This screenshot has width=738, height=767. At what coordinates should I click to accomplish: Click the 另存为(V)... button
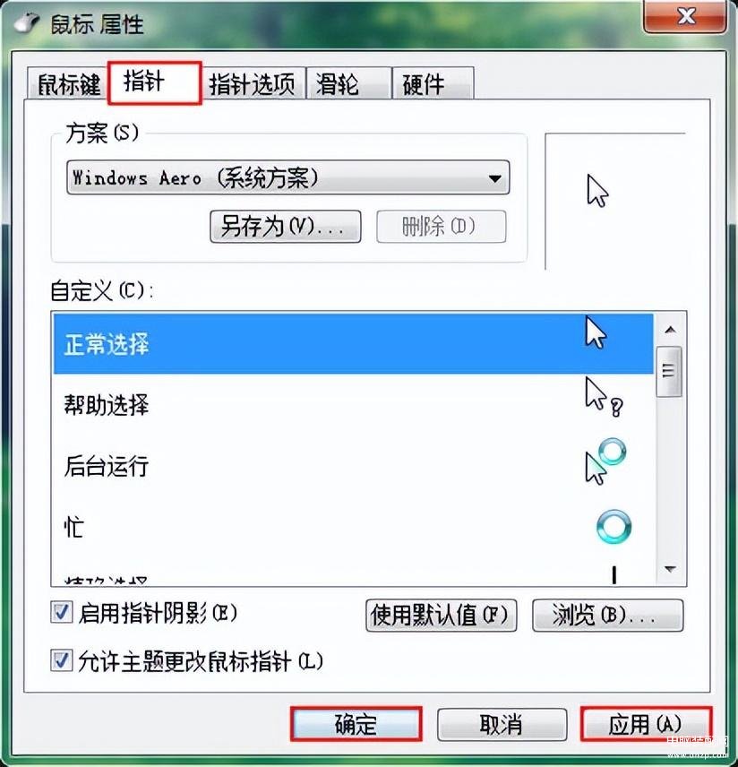coord(286,227)
